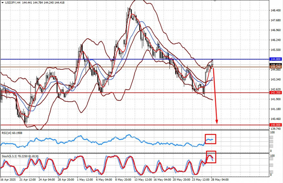Click the 16 Apr 2025 date label
Screen dimensions: 283x183
click(8, 180)
